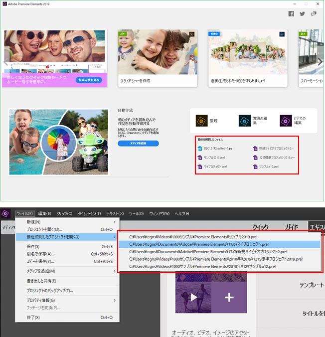The height and width of the screenshot is (337, 325).
Task: Open the ファイル(F) menu
Action: pos(25,214)
